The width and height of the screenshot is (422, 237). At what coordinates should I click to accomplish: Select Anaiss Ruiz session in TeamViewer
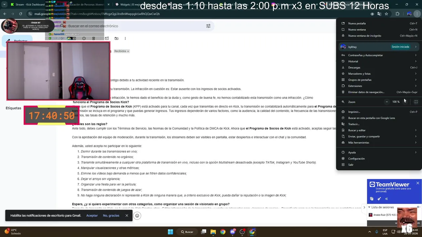pos(382,215)
